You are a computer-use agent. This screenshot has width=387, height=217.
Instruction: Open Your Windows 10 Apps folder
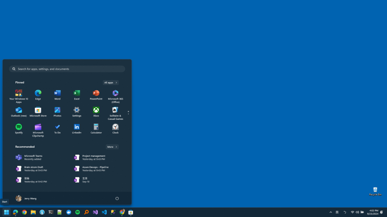[19, 96]
